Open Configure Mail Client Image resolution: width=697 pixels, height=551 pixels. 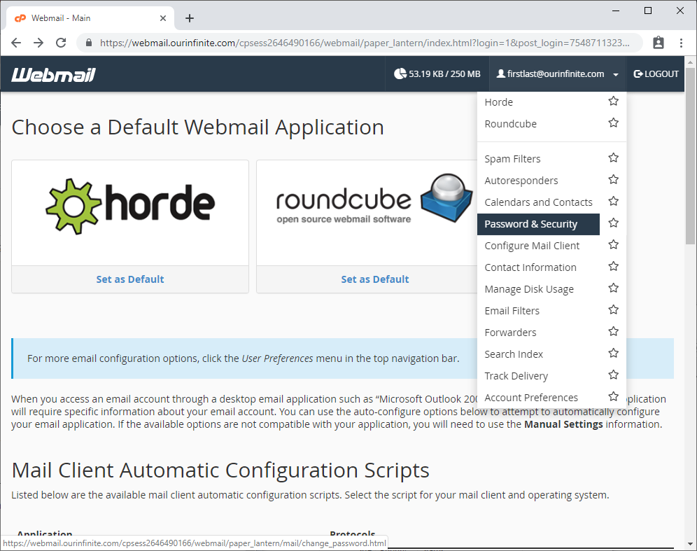click(x=532, y=246)
